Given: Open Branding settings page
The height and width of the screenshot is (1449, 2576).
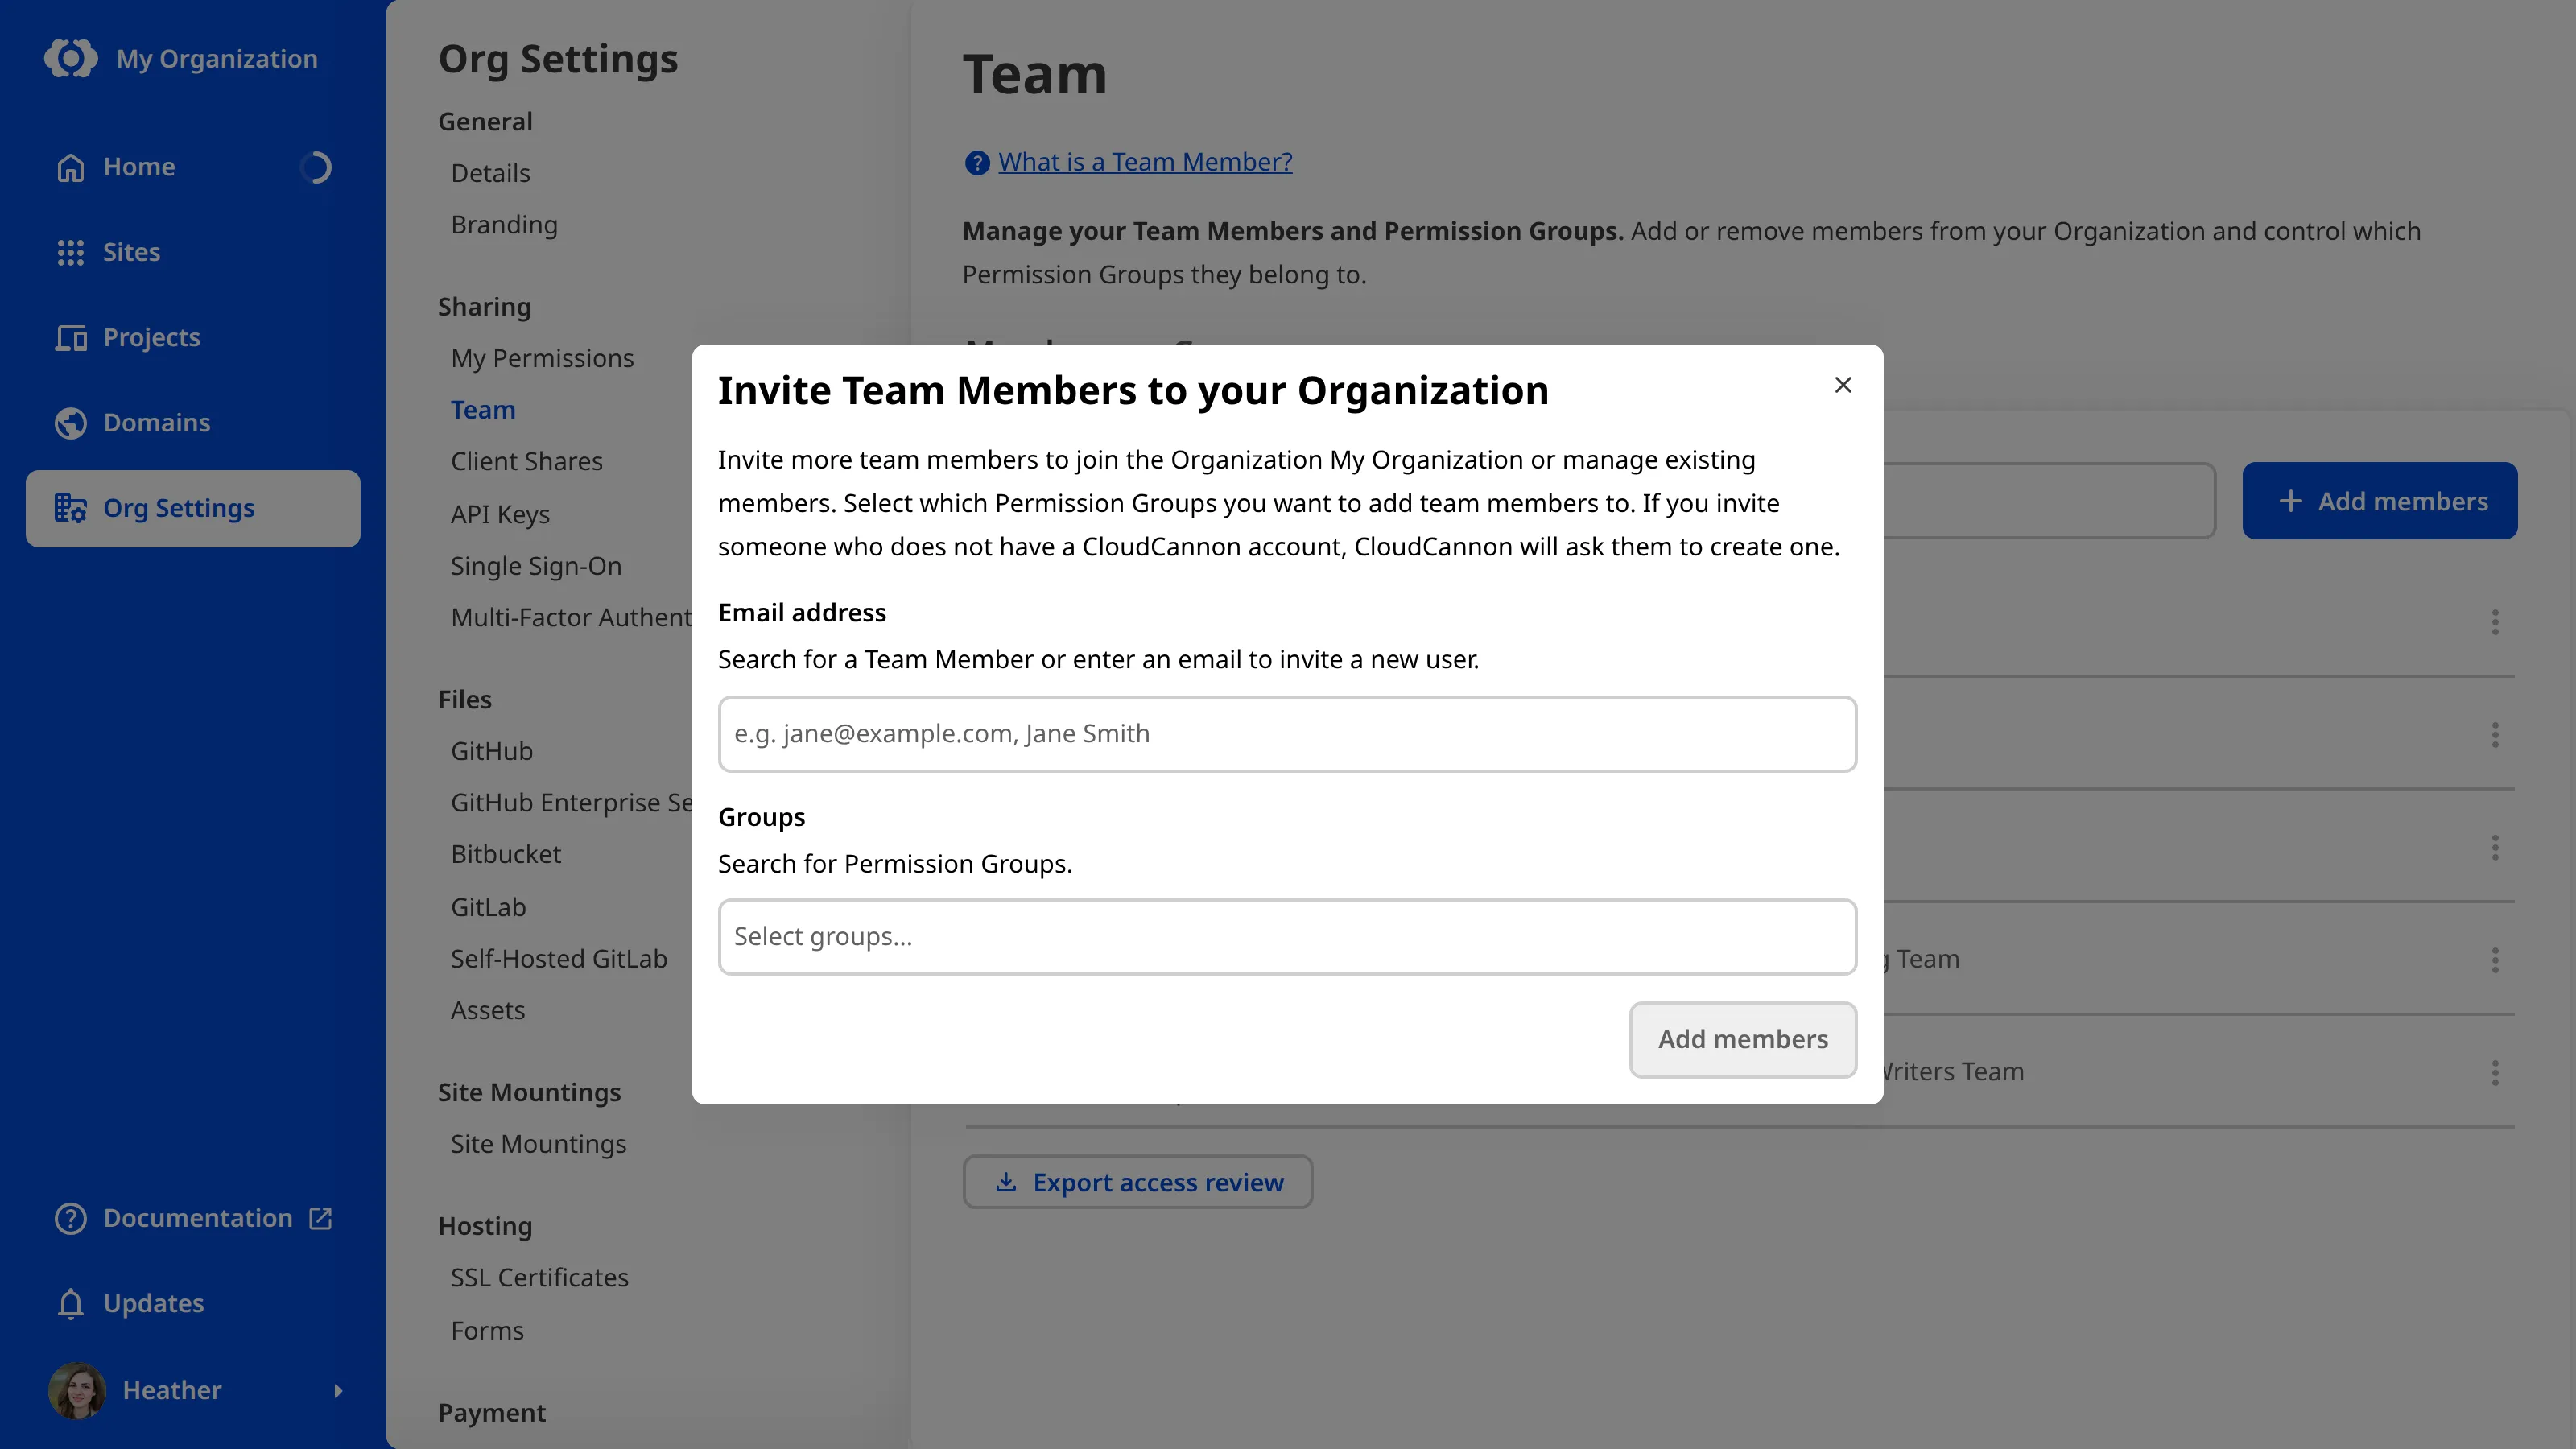Looking at the screenshot, I should tap(504, 225).
